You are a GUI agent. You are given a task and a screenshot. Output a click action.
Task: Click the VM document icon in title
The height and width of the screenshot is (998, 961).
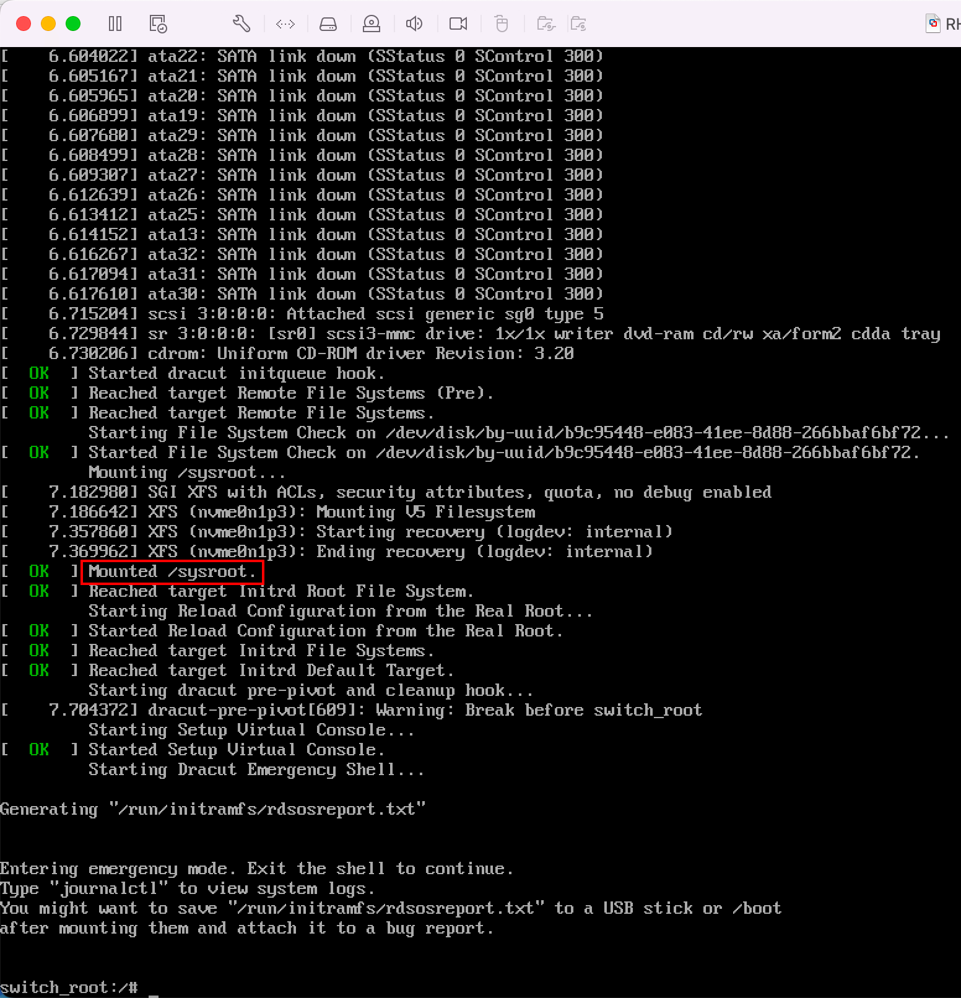(x=933, y=24)
